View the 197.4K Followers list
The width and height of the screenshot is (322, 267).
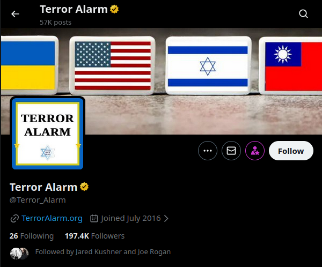94,236
